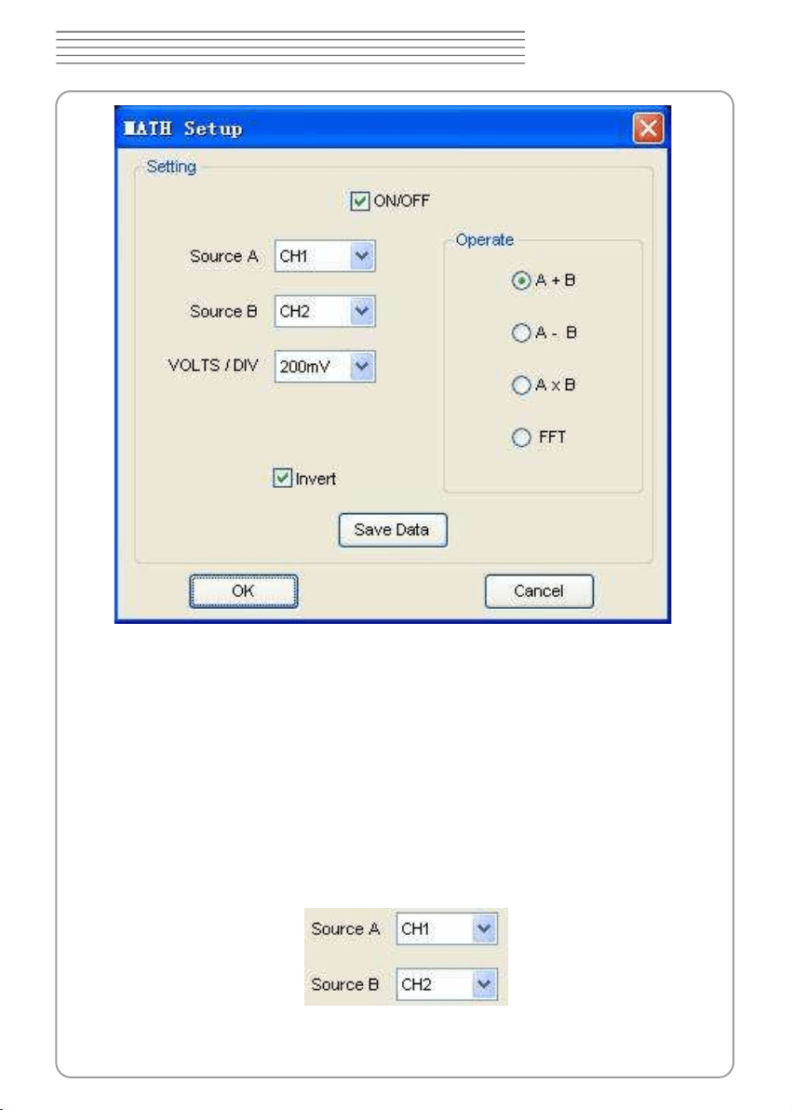Select the A + B operation
The width and height of the screenshot is (792, 1110).
tap(521, 281)
